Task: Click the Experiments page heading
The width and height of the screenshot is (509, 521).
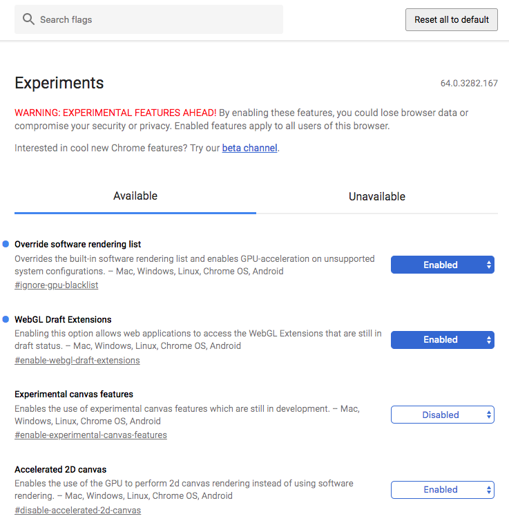Action: pyautogui.click(x=59, y=84)
